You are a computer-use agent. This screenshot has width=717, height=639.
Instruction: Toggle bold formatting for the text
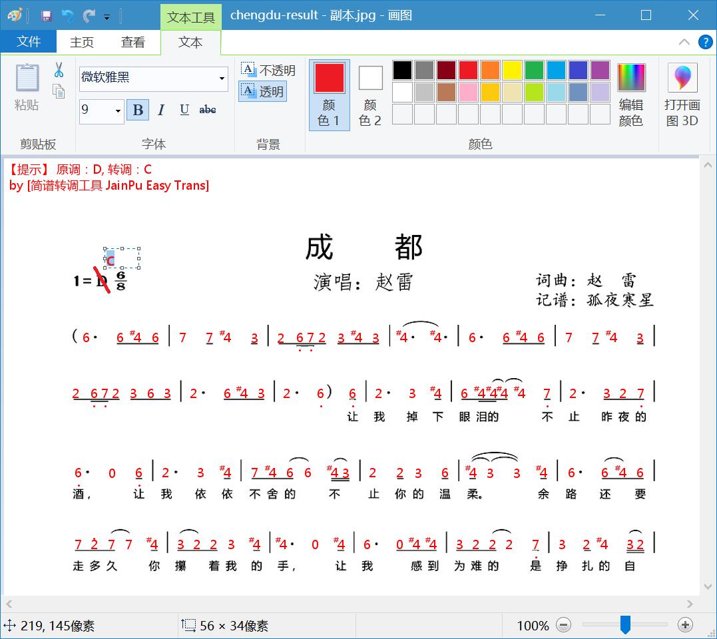point(138,110)
